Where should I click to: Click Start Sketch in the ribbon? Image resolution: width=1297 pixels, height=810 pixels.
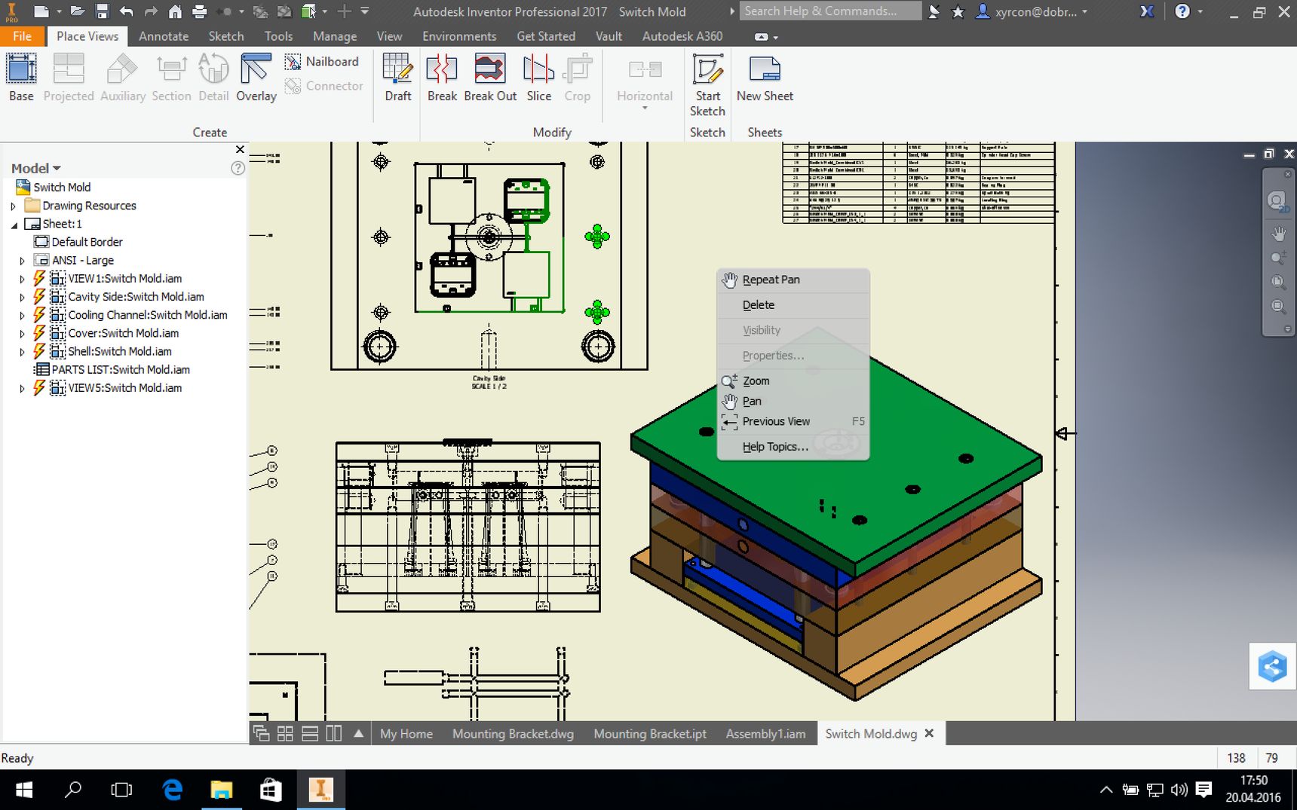(x=707, y=85)
